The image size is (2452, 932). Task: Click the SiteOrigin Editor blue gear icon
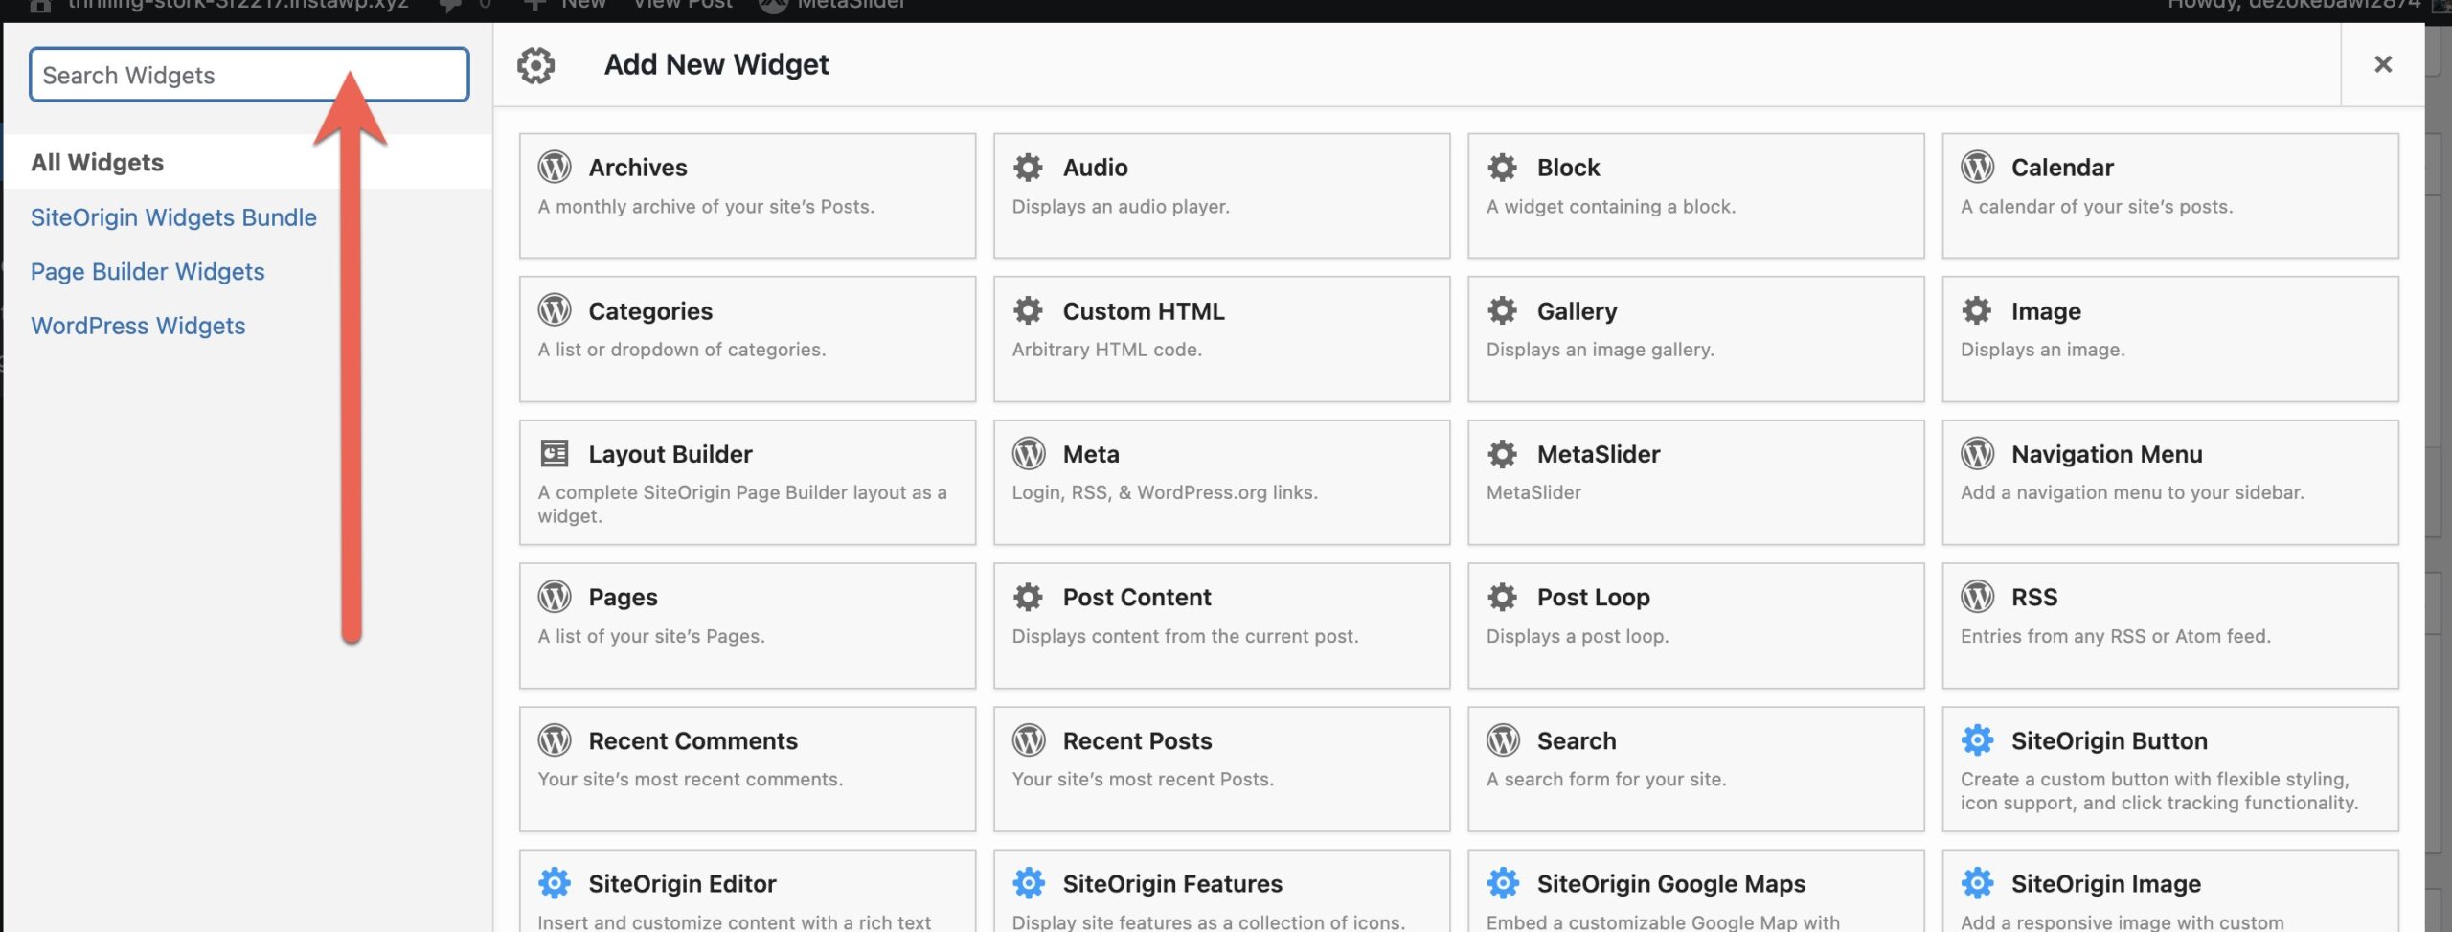pyautogui.click(x=555, y=882)
